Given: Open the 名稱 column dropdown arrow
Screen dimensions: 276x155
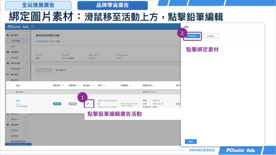Looking at the screenshot, I should (21, 86).
